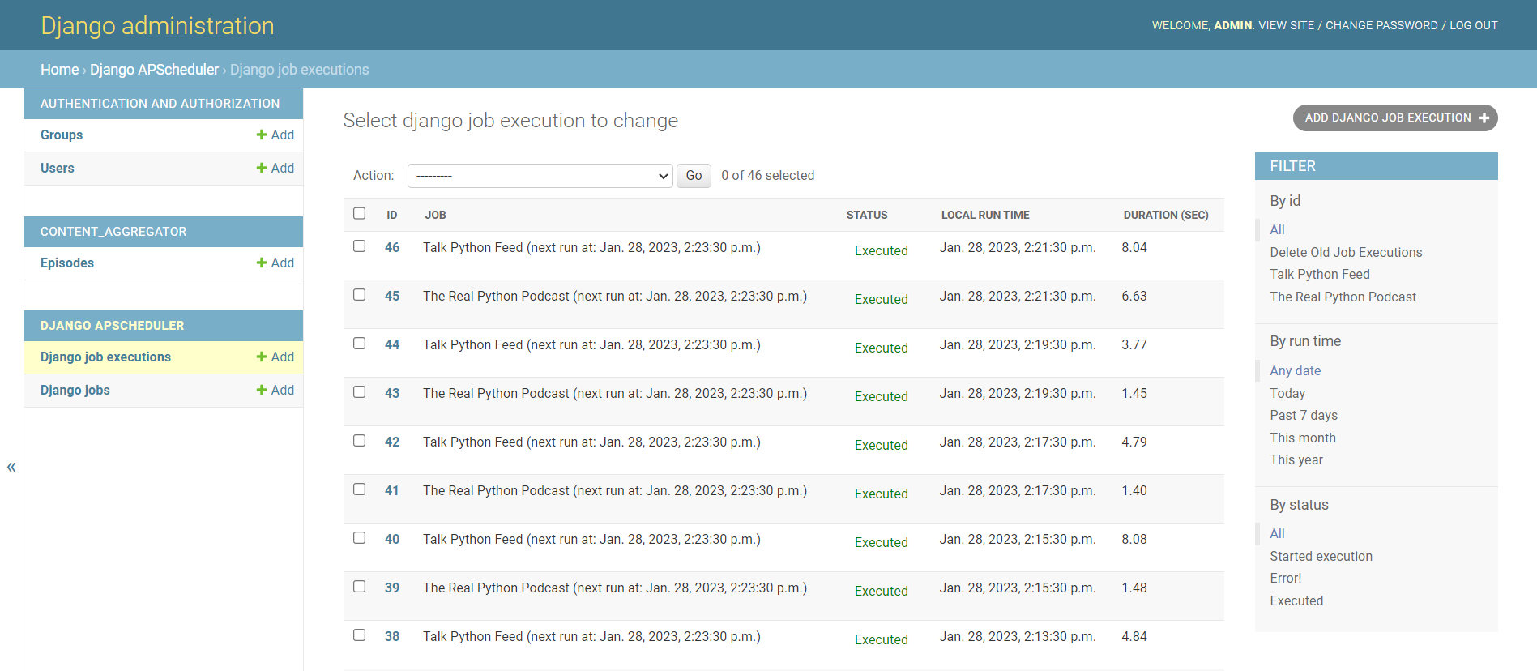Click plus icon for Django job executions
The image size is (1537, 671).
262,357
